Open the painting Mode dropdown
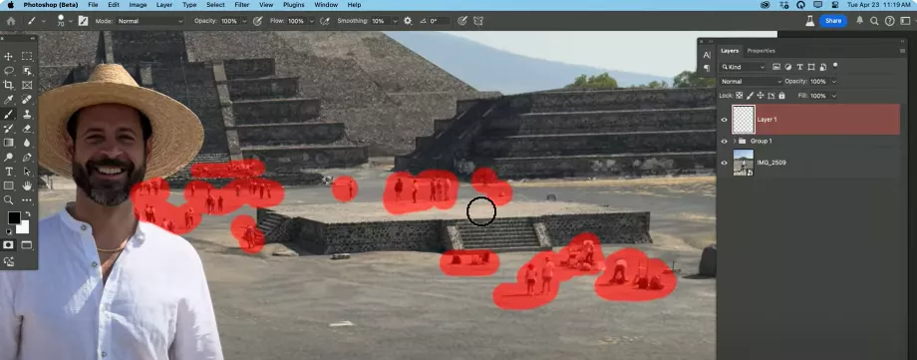This screenshot has width=917, height=360. [x=151, y=21]
